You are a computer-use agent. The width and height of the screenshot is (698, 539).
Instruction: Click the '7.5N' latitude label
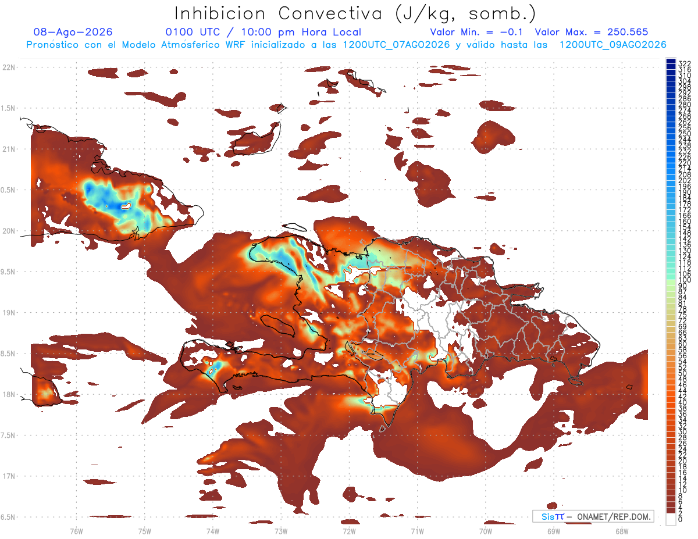pos(9,435)
